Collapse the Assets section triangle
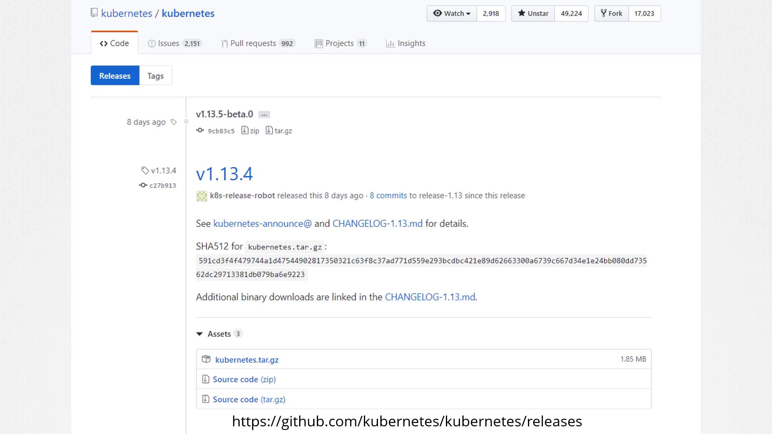The image size is (772, 434). 199,334
